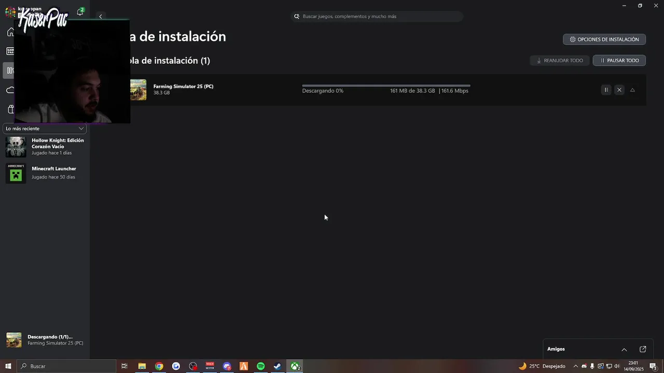Viewport: 664px width, 373px height.
Task: Open Windows Action Center notifications
Action: [654, 366]
